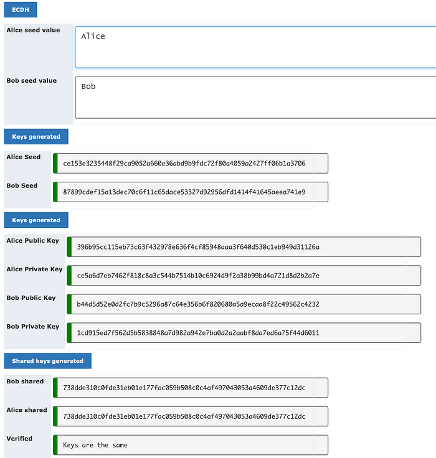This screenshot has height=458, width=436.
Task: Click inside the Bob seed value text box
Action: click(255, 98)
